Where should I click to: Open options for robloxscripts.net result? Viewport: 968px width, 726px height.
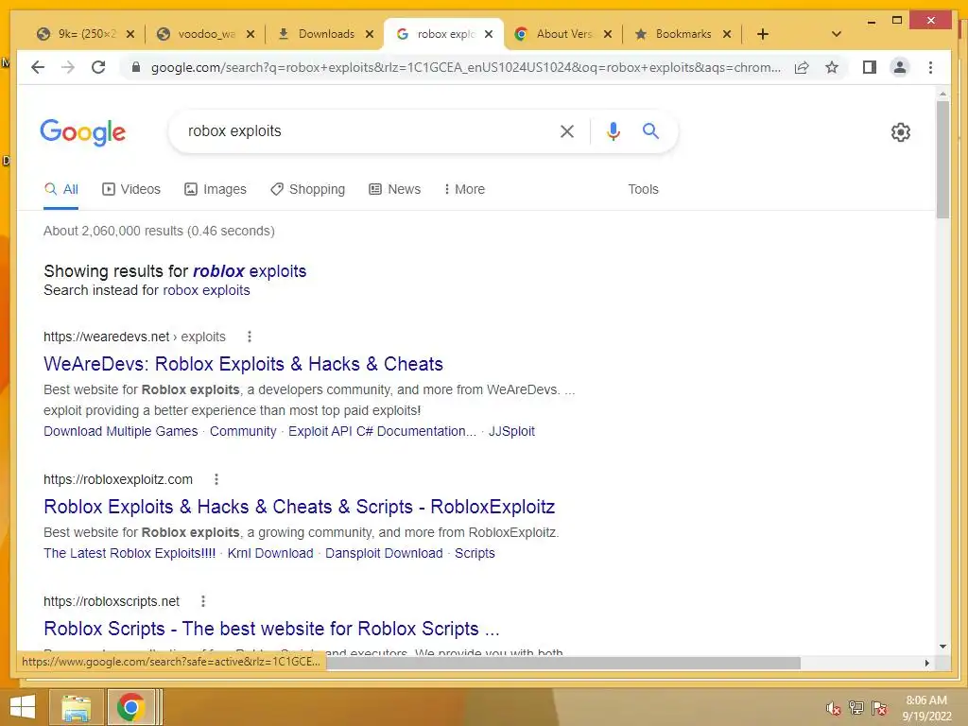click(203, 600)
